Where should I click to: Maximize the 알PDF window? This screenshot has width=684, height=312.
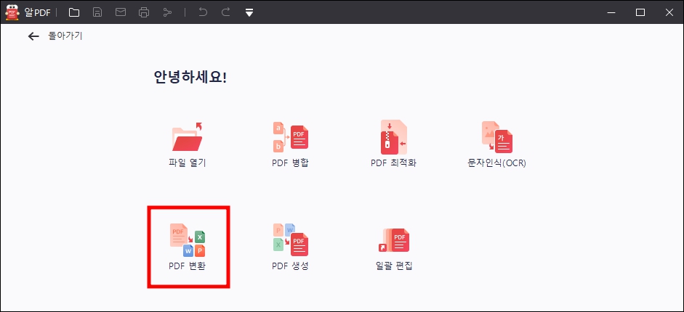click(640, 12)
